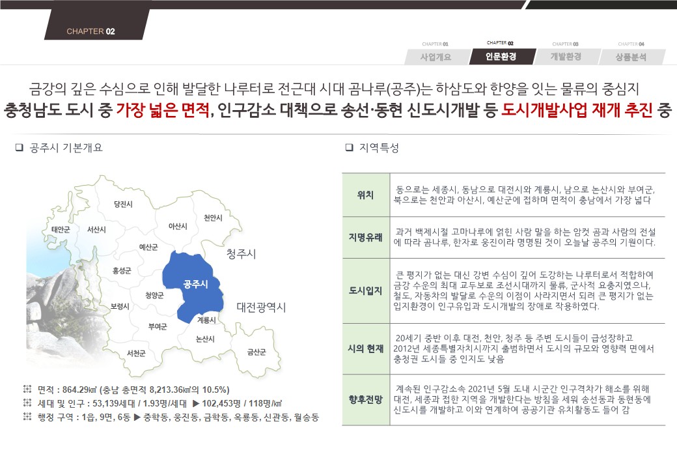Click the 도시입지 row header cell
Viewport: 677px width, 469px height.
[366, 291]
